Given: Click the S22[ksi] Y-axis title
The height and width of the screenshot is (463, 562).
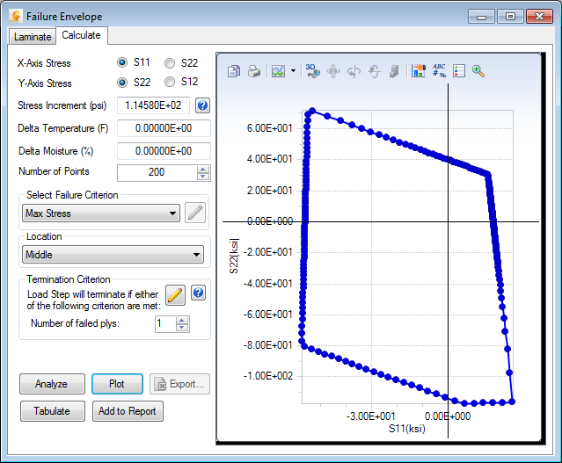Looking at the screenshot, I should pos(234,256).
